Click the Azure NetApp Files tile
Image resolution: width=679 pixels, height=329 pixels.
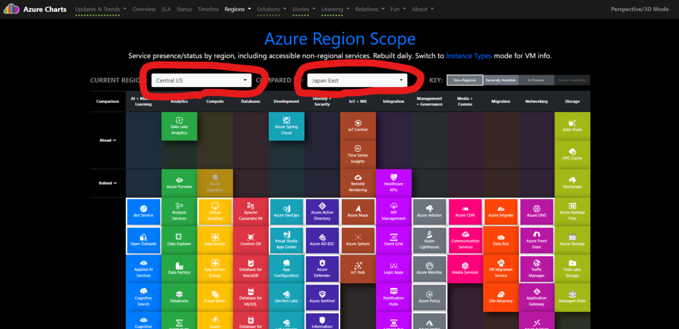tap(572, 212)
